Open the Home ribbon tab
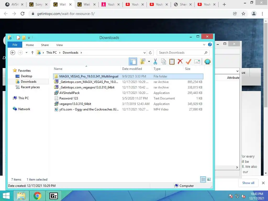 pyautogui.click(x=30, y=45)
